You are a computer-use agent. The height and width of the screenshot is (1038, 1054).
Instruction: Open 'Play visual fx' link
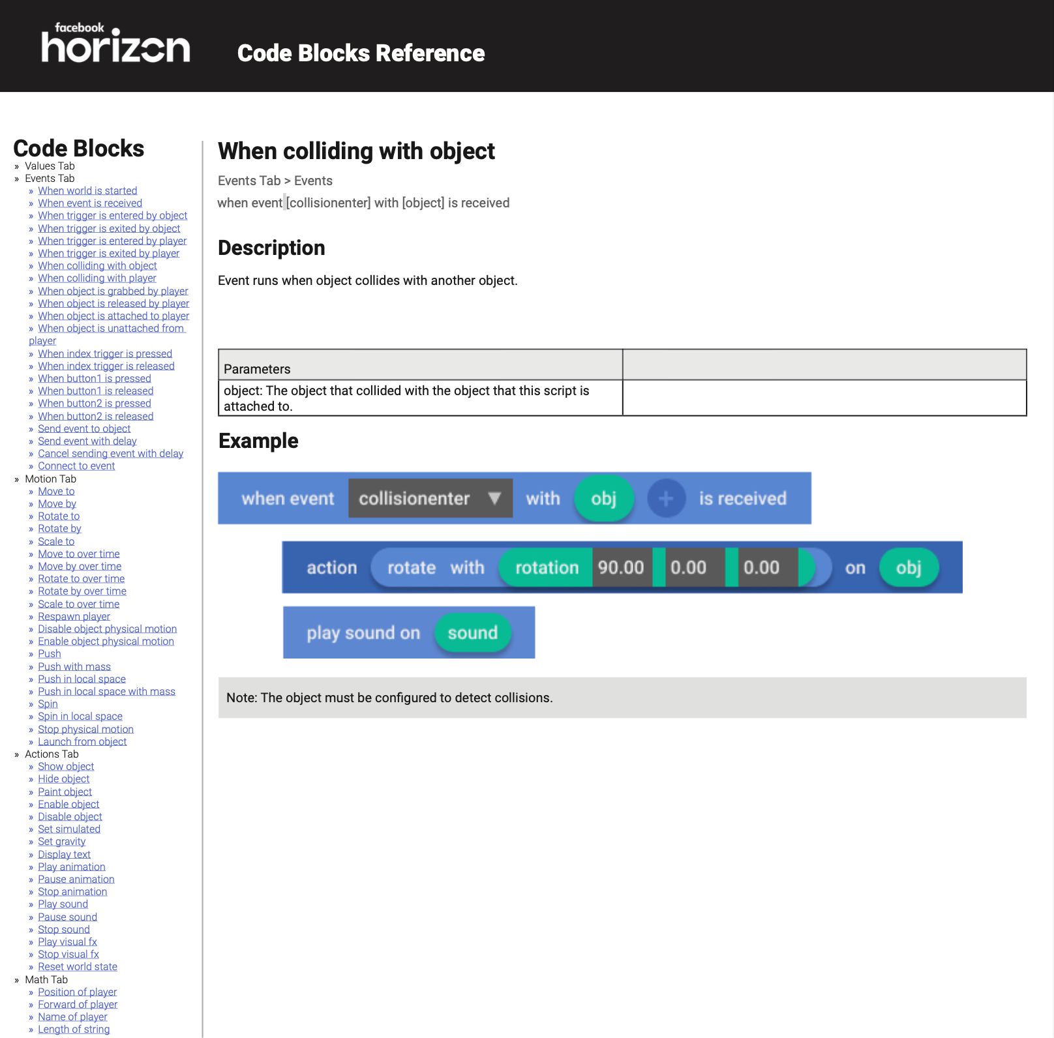tap(67, 942)
